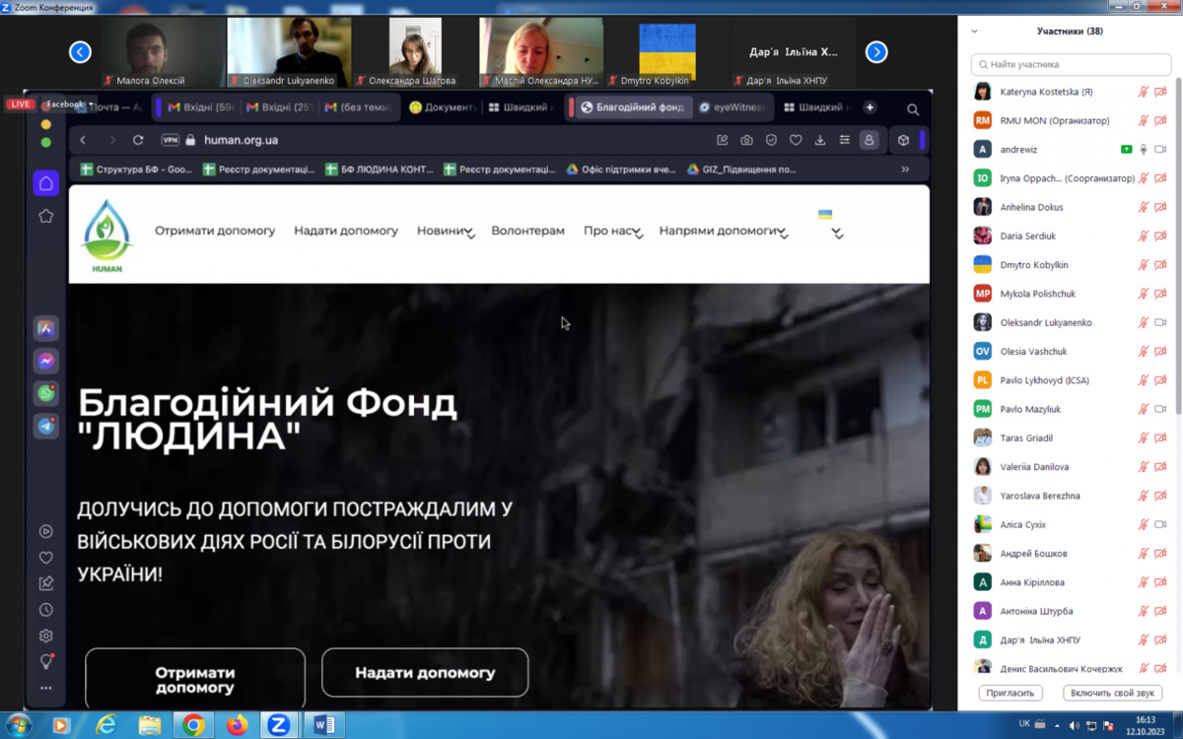Viewport: 1183px width, 739px height.
Task: Open Telegram from the browser sidebar
Action: [45, 426]
